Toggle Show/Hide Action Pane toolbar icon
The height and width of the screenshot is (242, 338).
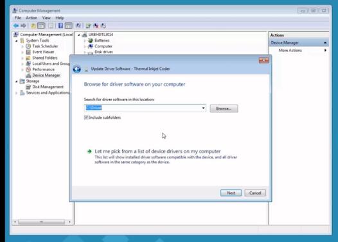(x=69, y=26)
